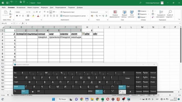Click the Accounting number format icon
Image resolution: width=182 pixels, height=102 pixels.
coord(92,16)
